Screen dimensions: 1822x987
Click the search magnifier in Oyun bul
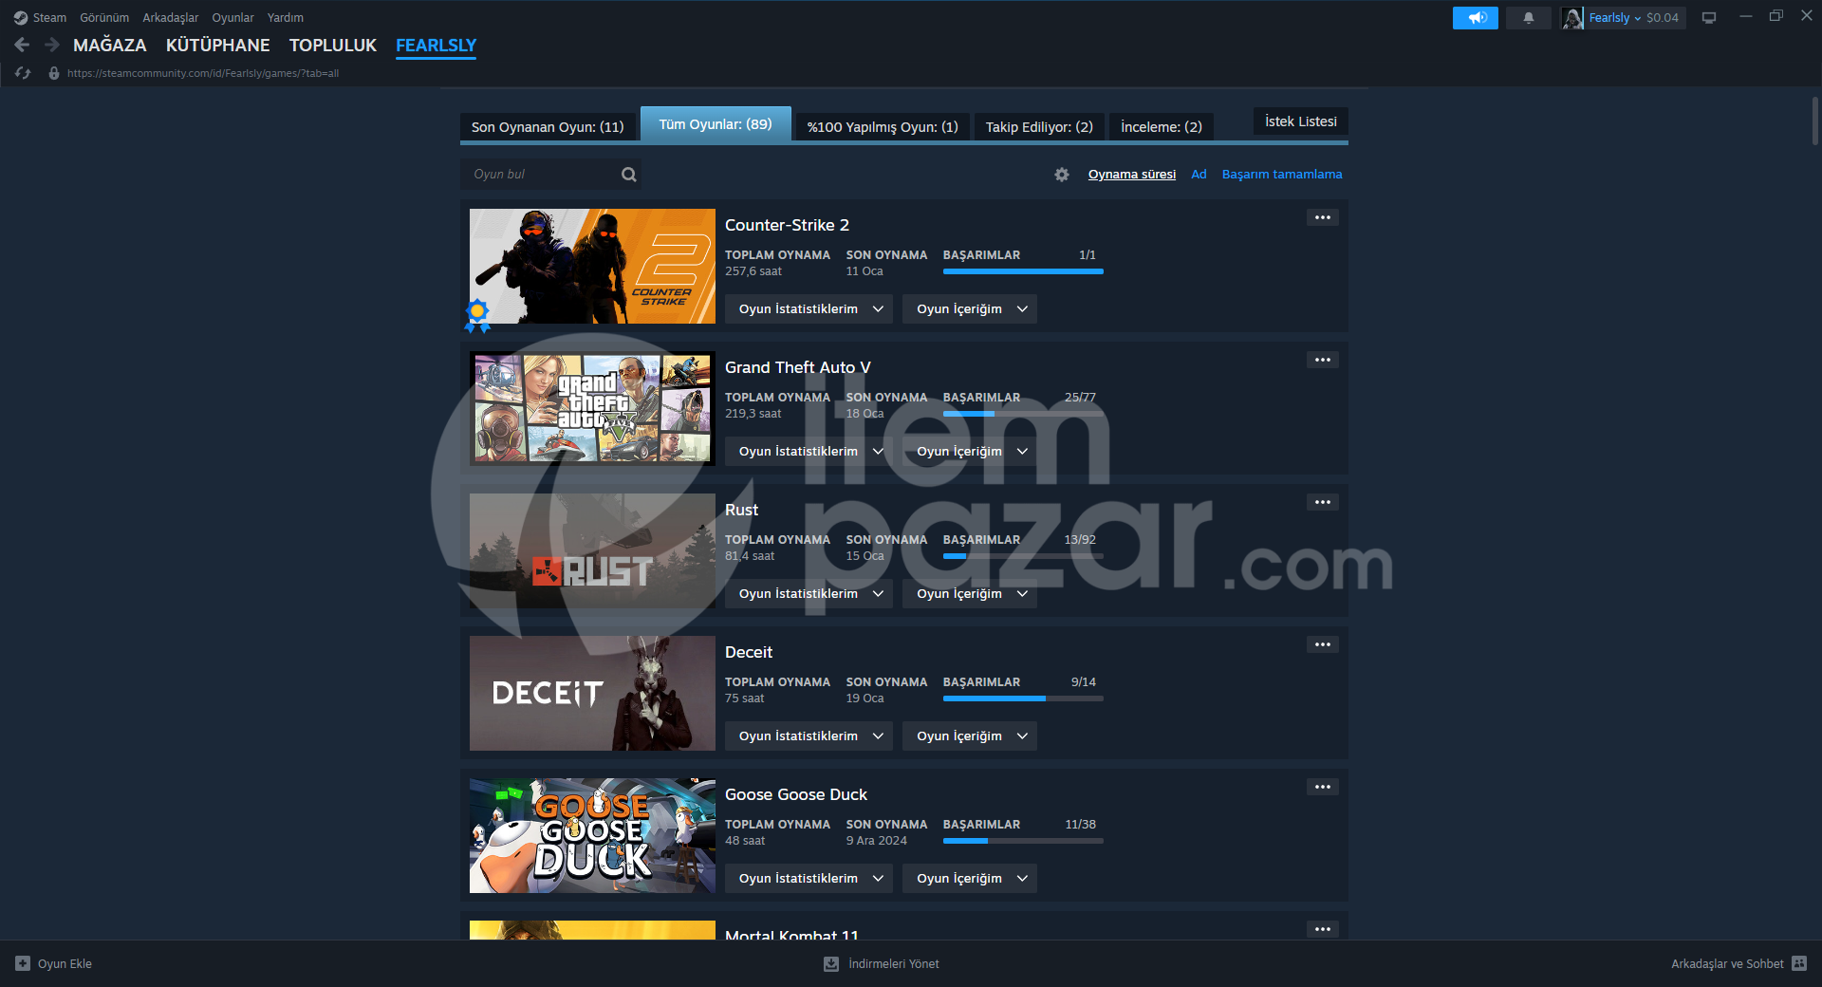(x=629, y=175)
